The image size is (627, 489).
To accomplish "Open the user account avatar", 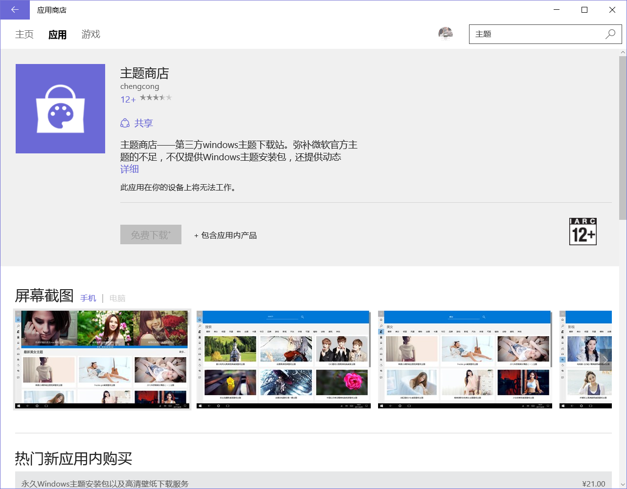I will coord(446,34).
